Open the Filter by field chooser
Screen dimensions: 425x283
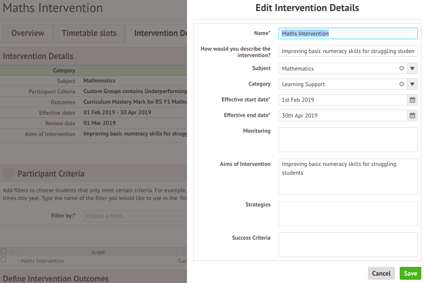point(134,216)
